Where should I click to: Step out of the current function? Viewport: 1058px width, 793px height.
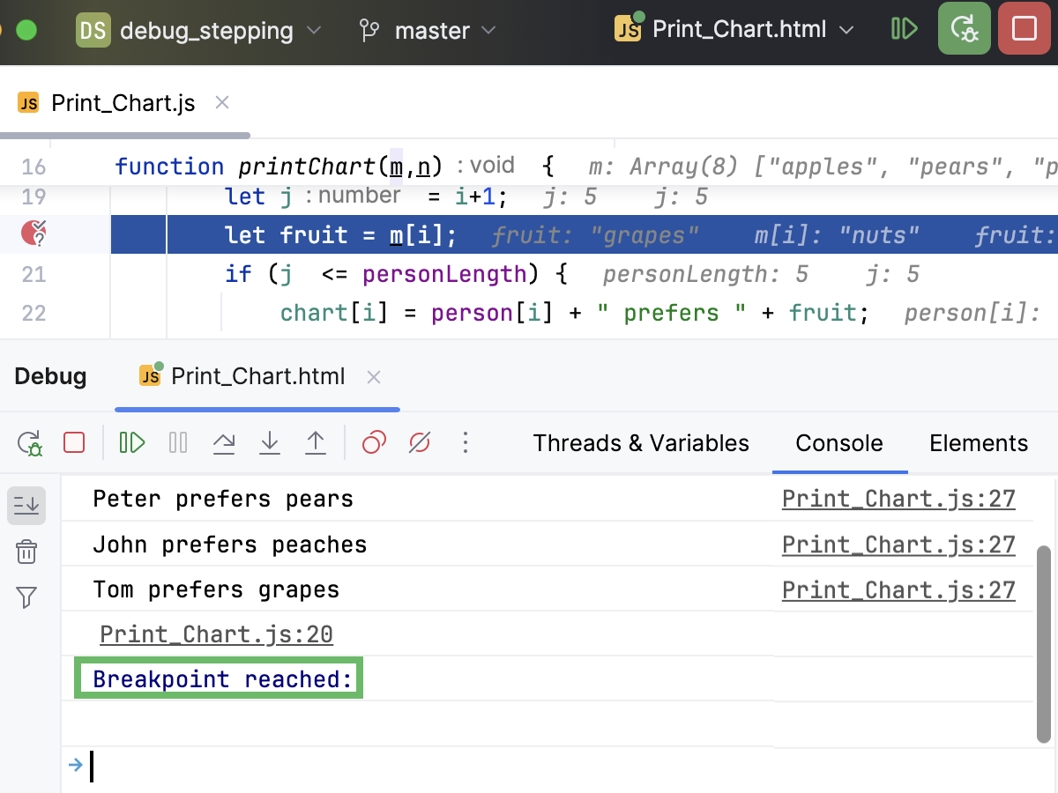point(315,442)
